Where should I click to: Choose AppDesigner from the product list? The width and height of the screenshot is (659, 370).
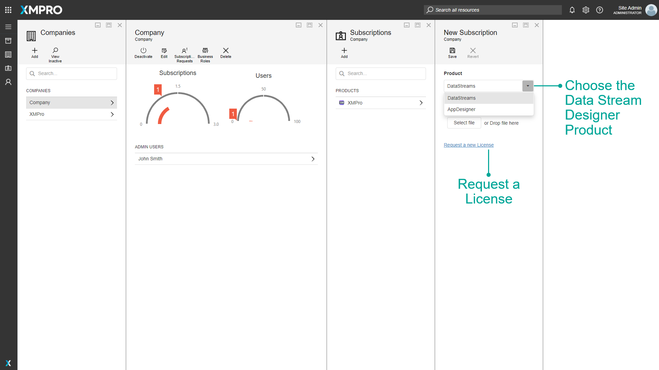461,109
